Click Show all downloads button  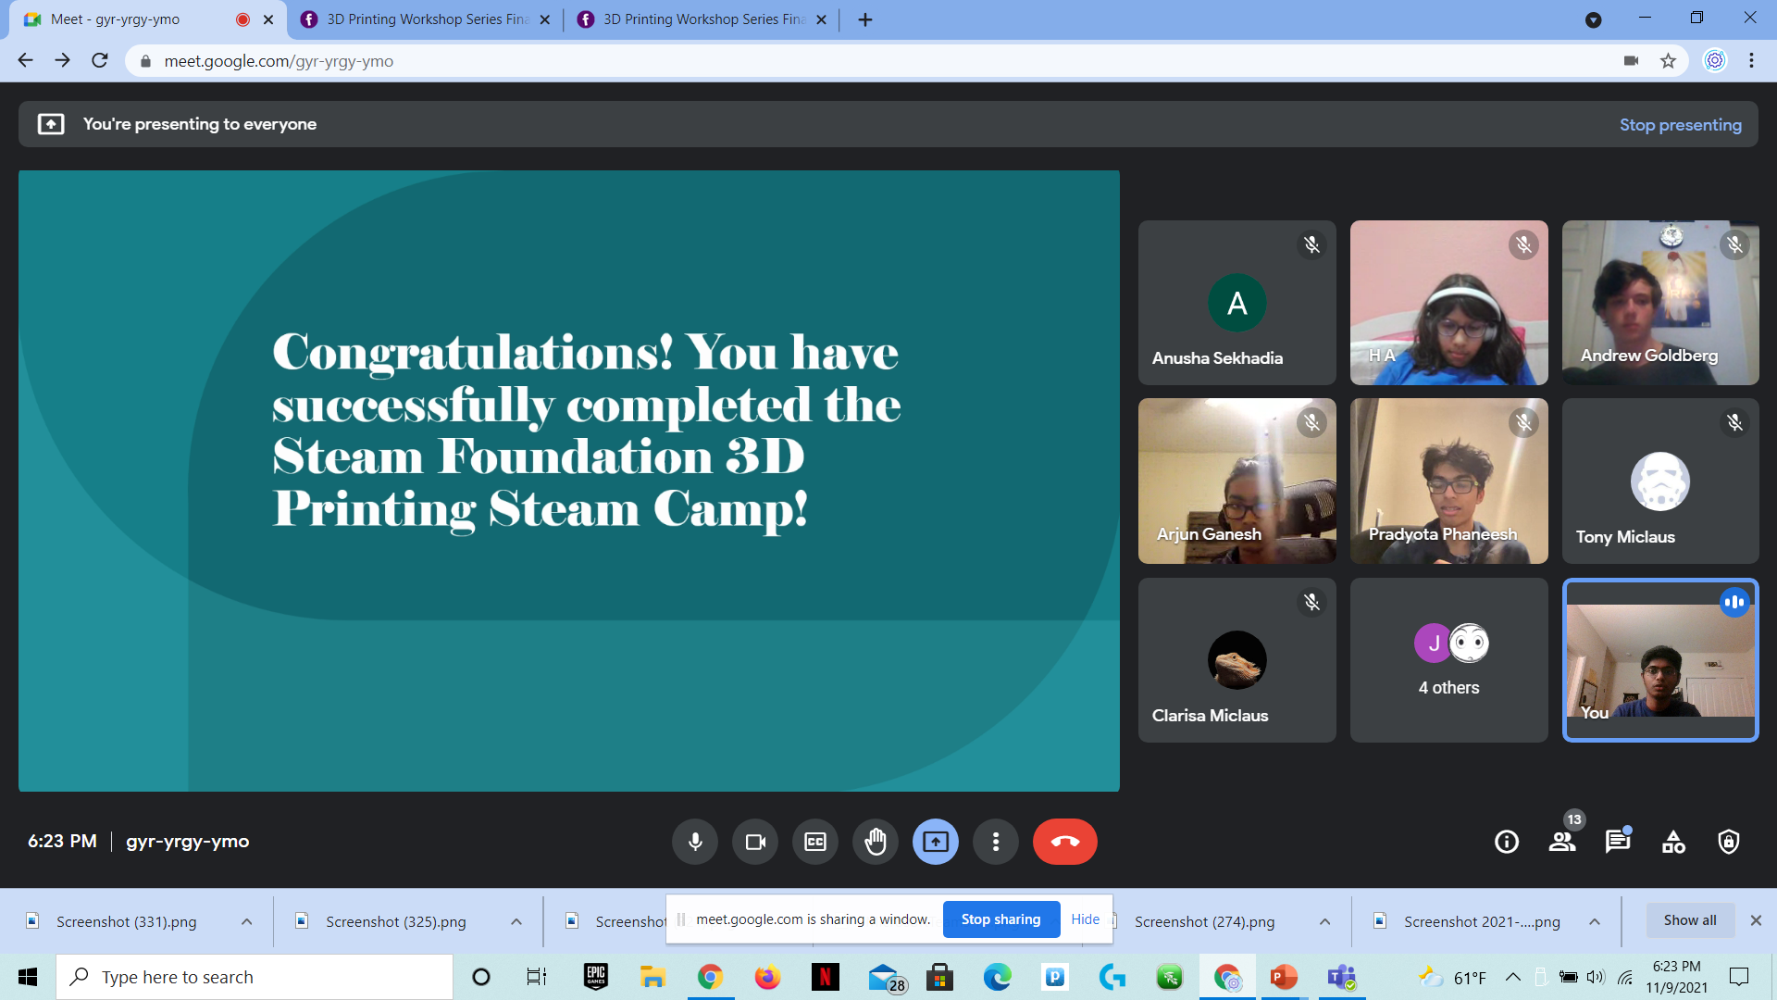1689,920
